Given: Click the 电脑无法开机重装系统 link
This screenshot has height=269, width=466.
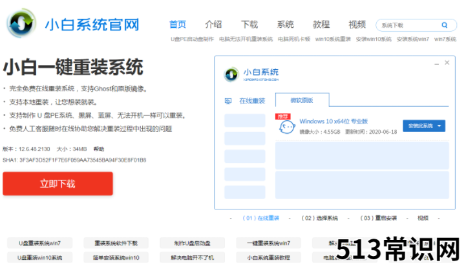Looking at the screenshot, I should 246,39.
